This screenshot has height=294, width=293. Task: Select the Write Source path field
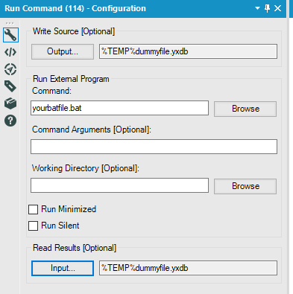tap(188, 51)
